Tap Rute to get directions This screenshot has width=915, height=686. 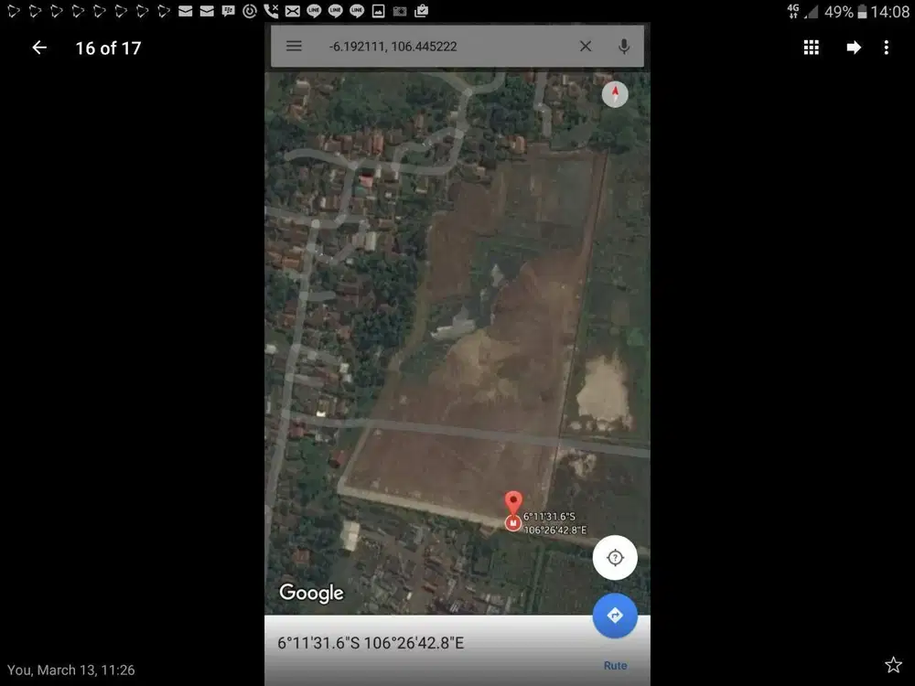(x=615, y=665)
